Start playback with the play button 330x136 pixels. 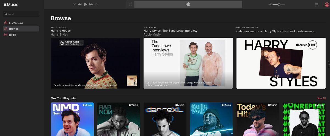(x=86, y=4)
